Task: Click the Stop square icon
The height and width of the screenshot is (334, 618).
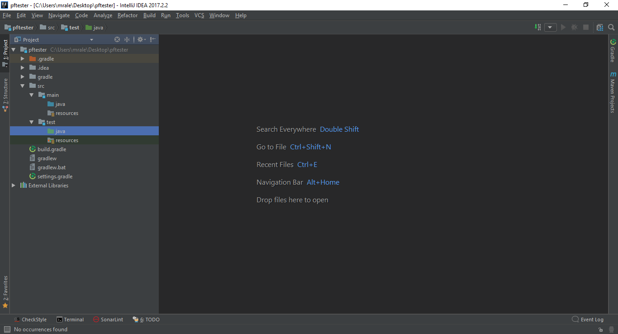Action: point(586,27)
